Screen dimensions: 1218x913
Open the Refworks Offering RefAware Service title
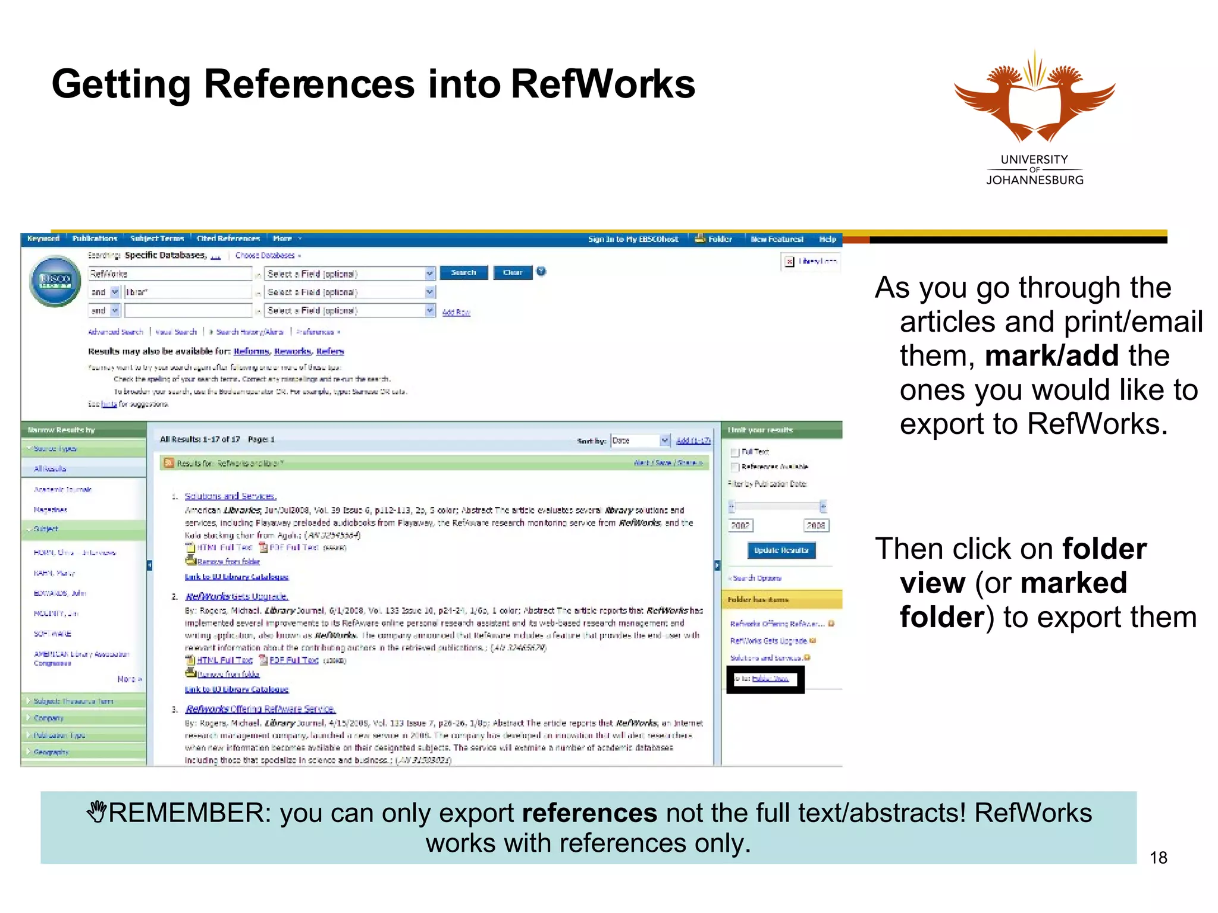coord(260,709)
